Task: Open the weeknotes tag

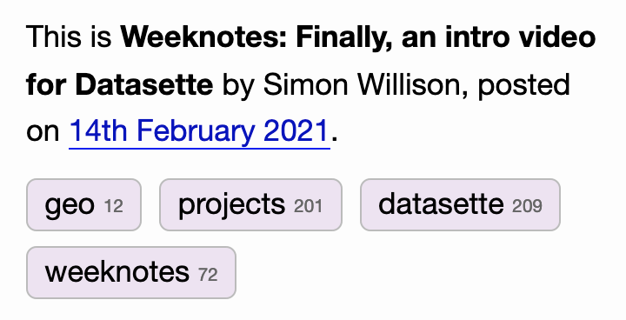Action: pos(131,272)
